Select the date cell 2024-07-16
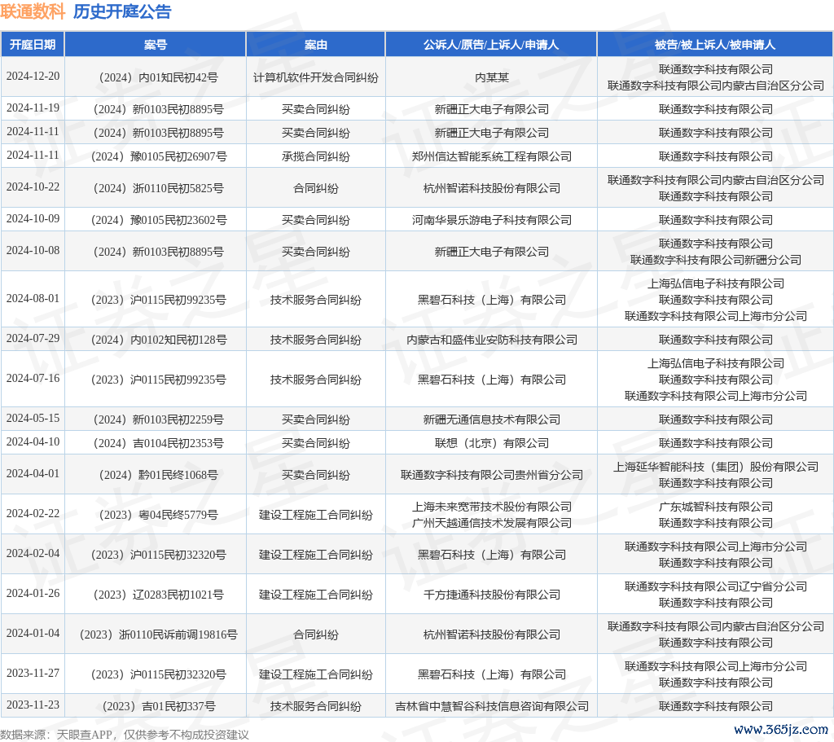This screenshot has width=834, height=742. (x=33, y=378)
